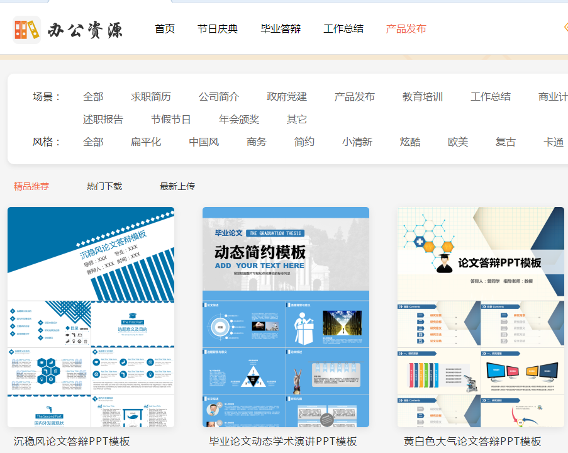This screenshot has width=568, height=453.
Task: Choose the 炫酷 style filter
Action: click(x=410, y=142)
